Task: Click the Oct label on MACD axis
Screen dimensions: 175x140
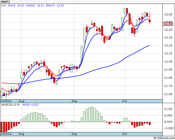Action: pyautogui.click(x=124, y=134)
